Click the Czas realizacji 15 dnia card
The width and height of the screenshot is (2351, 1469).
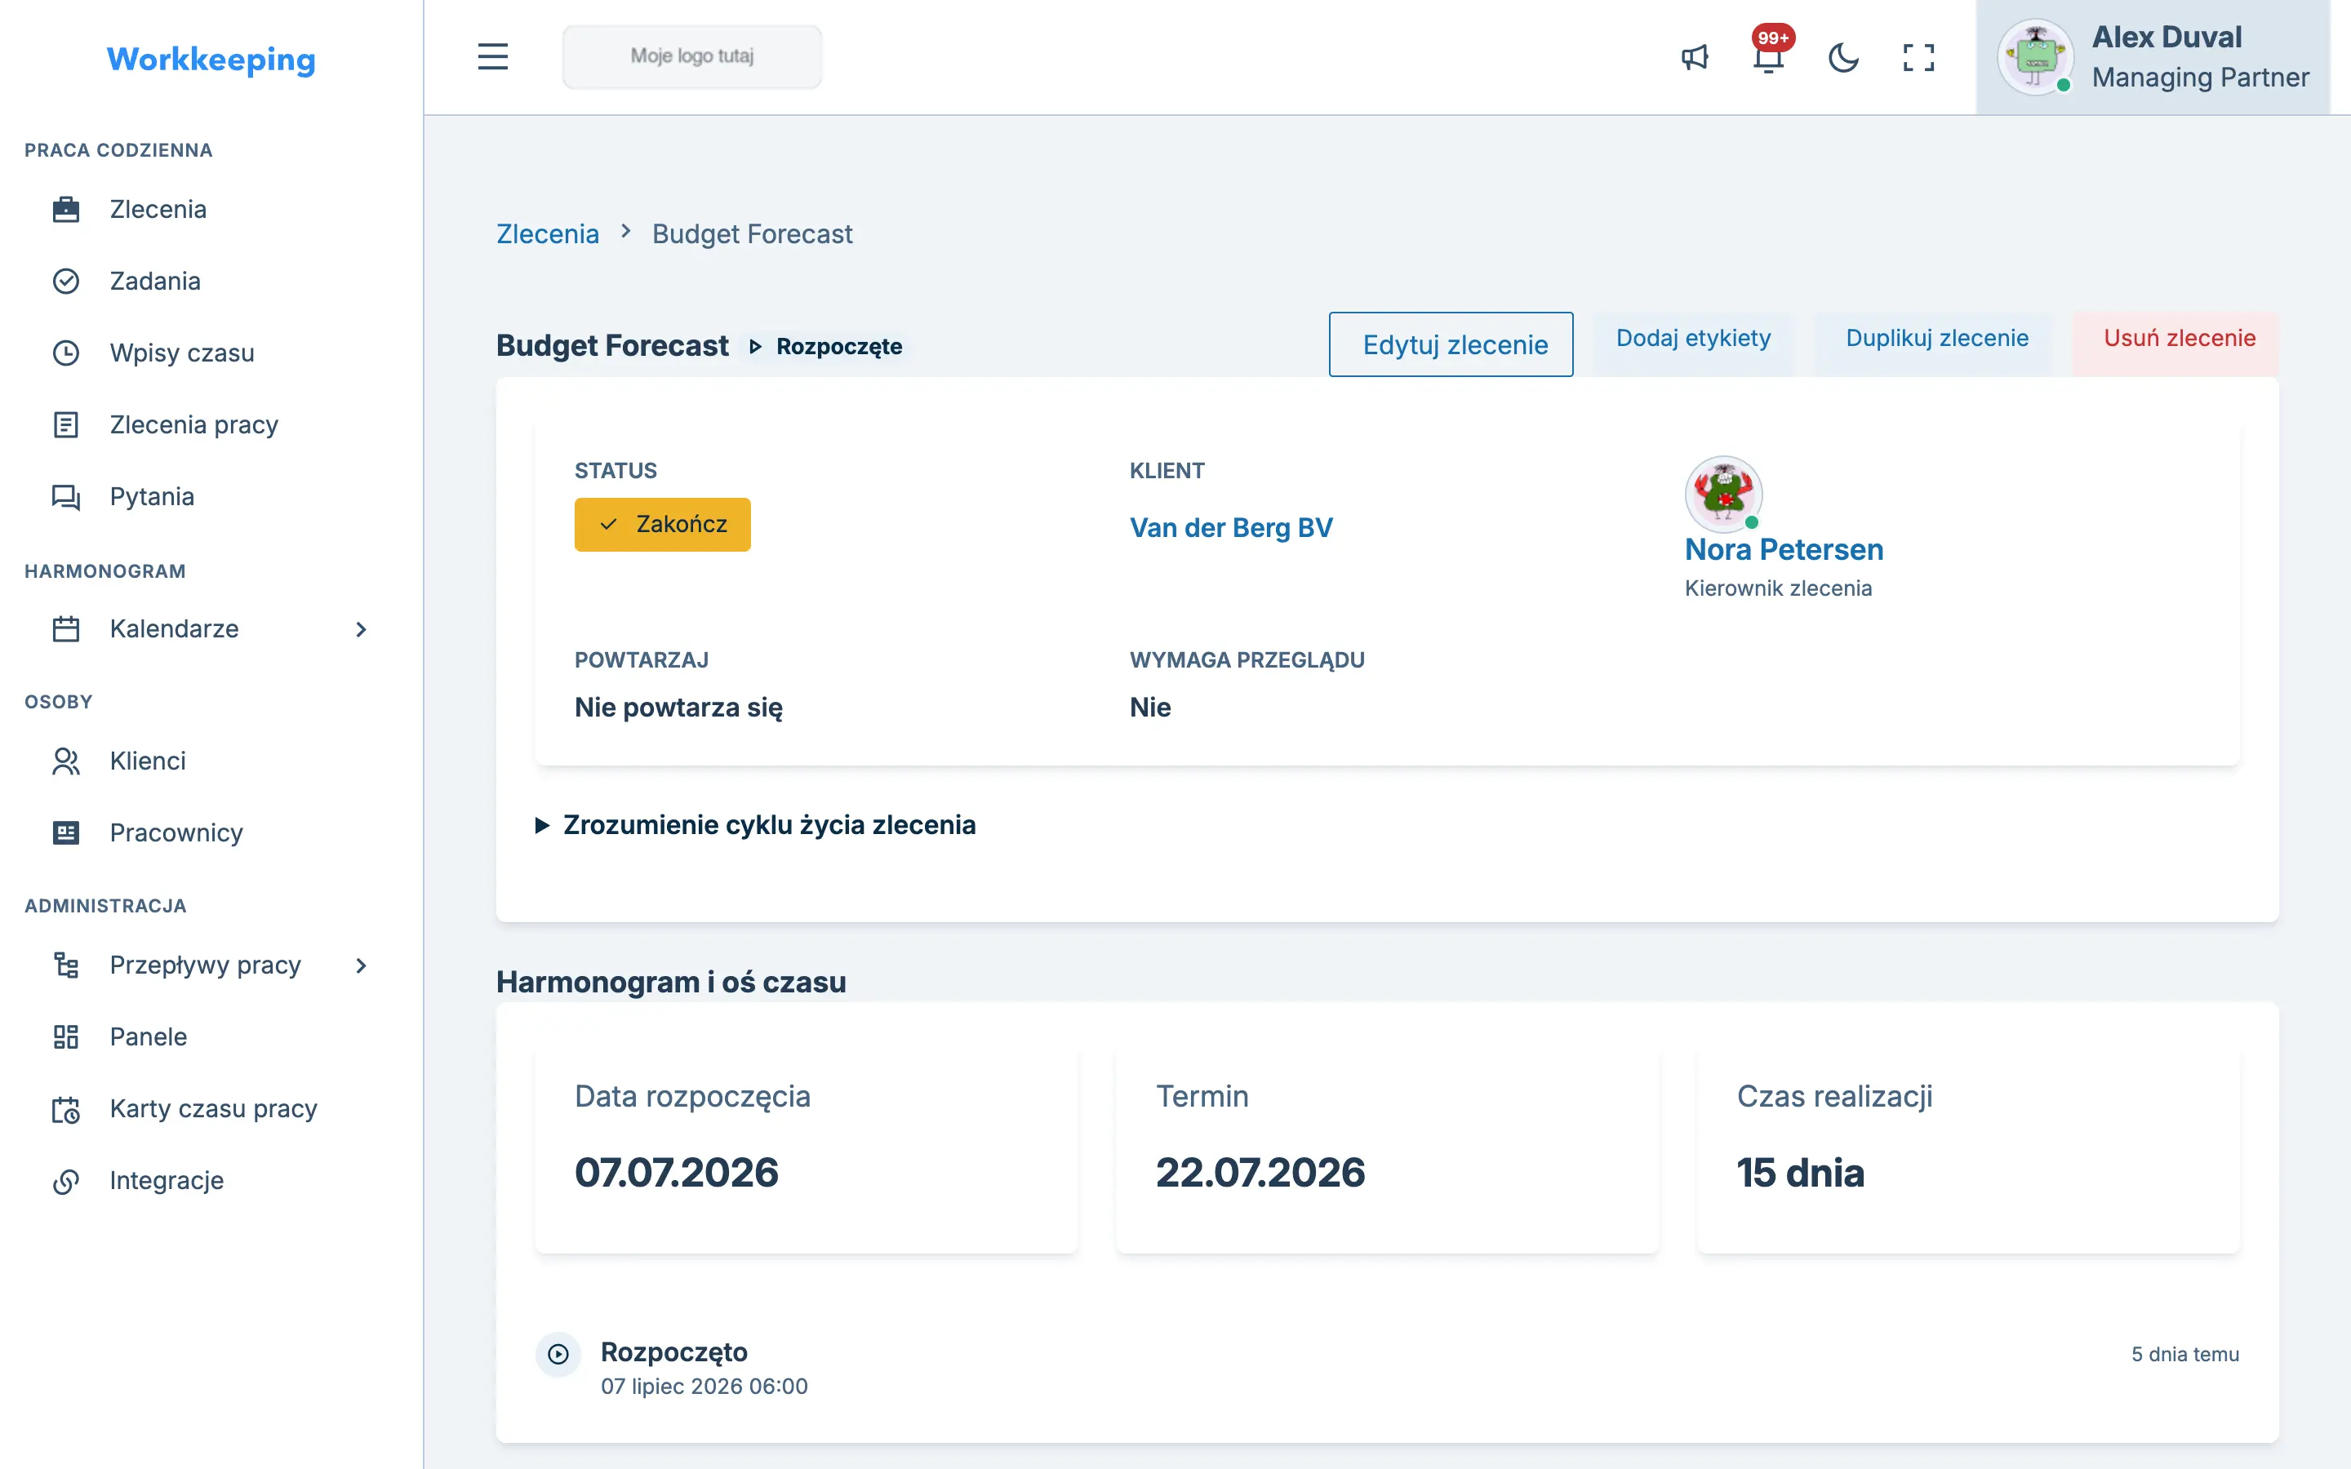tap(1968, 1147)
